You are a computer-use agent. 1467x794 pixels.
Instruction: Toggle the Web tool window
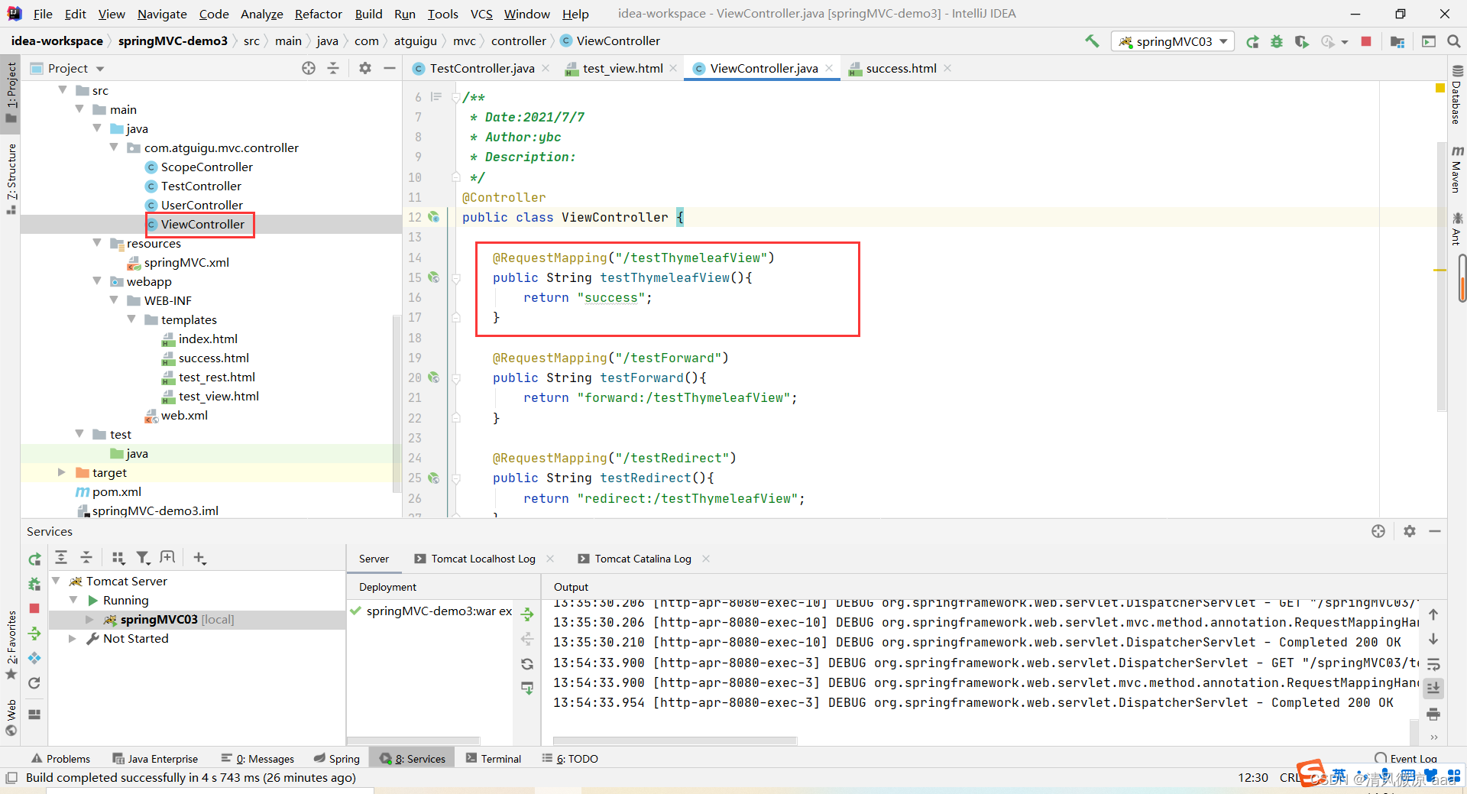(11, 718)
